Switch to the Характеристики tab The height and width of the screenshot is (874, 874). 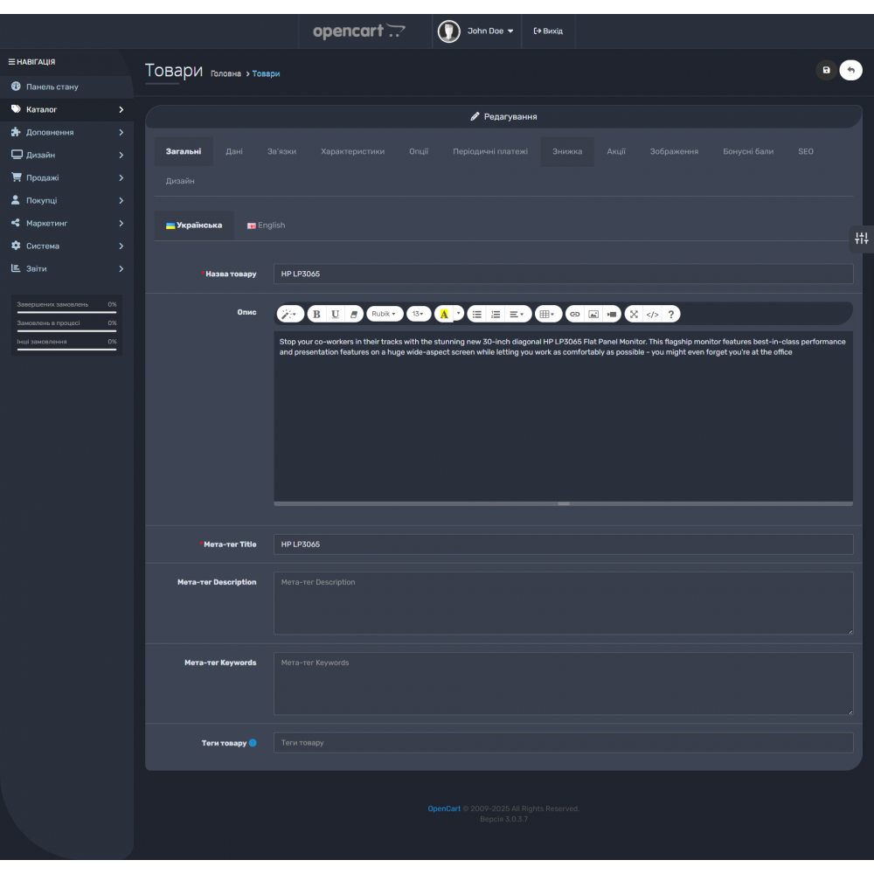pyautogui.click(x=352, y=151)
